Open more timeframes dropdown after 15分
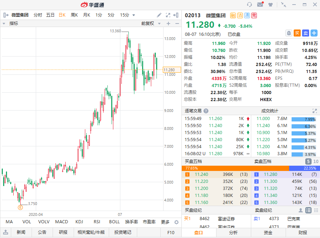Image resolution: width=320 pixels, height=238 pixels. 134,15
